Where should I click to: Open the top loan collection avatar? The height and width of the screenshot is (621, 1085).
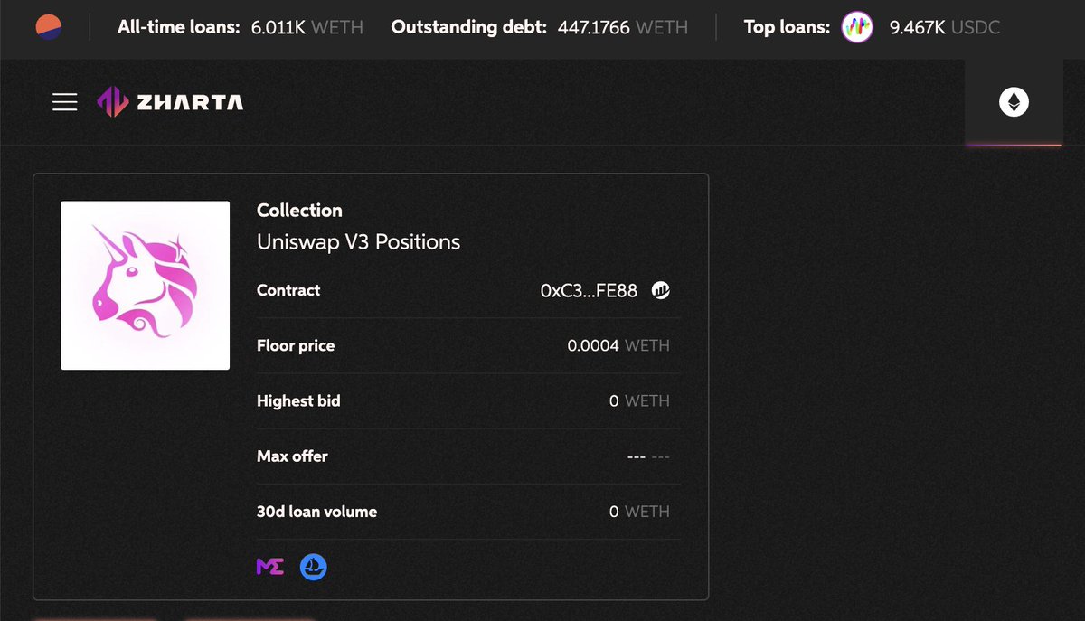[857, 28]
